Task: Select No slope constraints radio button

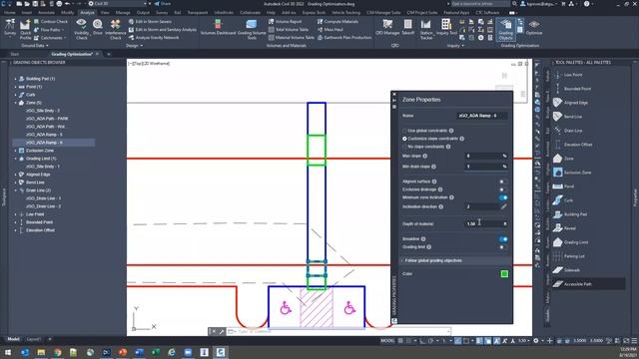Action: point(404,147)
